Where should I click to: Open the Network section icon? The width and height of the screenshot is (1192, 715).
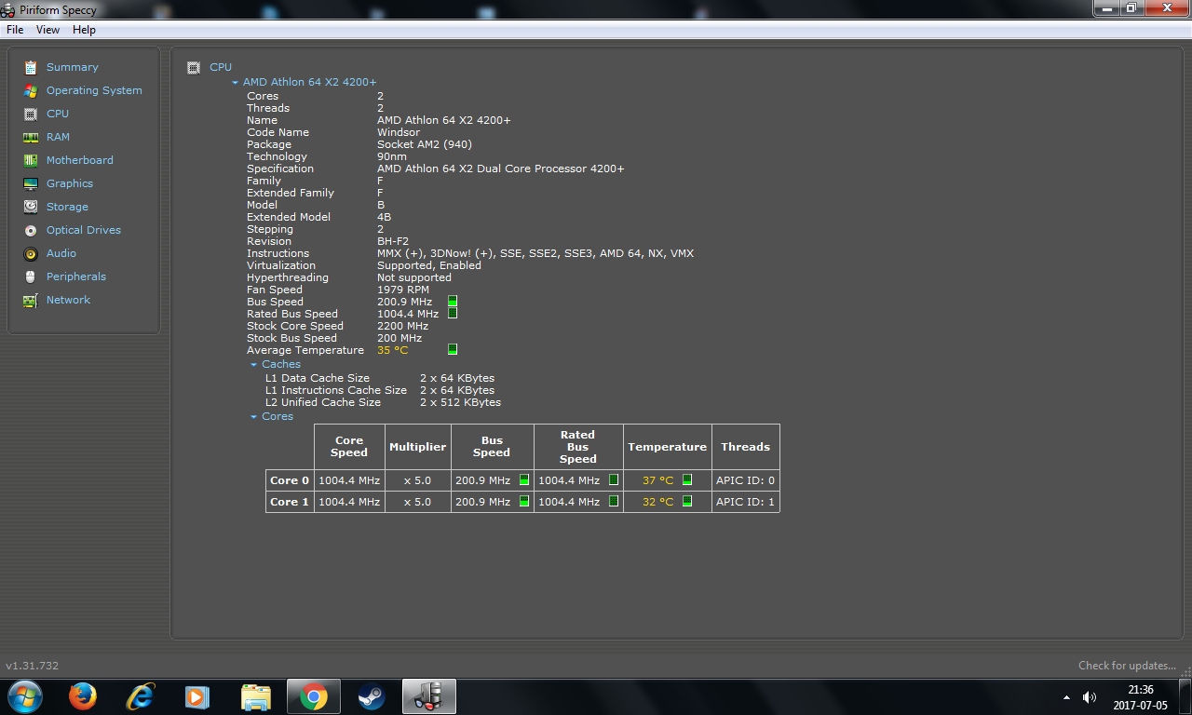pos(31,300)
